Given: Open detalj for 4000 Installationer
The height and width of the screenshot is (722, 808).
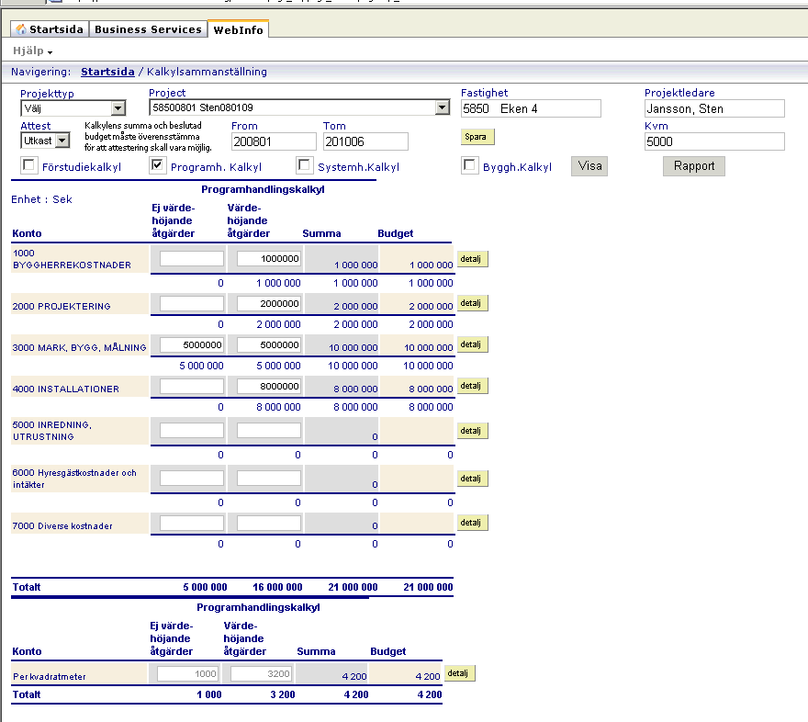Looking at the screenshot, I should (473, 386).
